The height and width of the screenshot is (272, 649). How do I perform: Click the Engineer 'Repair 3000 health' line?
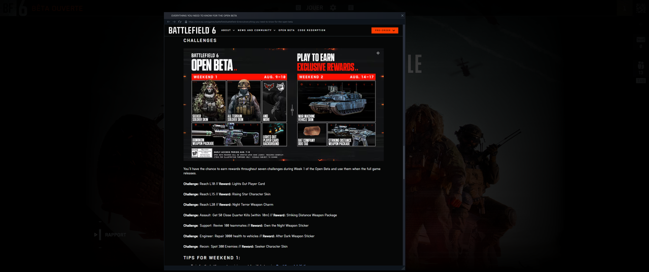(249, 236)
